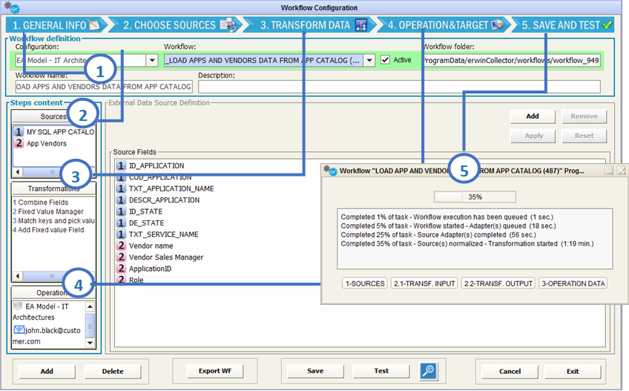Click the chart icon on Transform Data tab
This screenshot has width=629, height=391.
361,25
